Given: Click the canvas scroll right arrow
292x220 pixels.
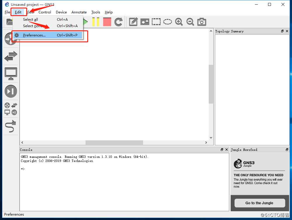Looking at the screenshot, I should tap(206, 142).
